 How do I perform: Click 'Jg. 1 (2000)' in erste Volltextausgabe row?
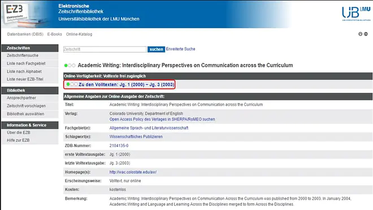120,155
